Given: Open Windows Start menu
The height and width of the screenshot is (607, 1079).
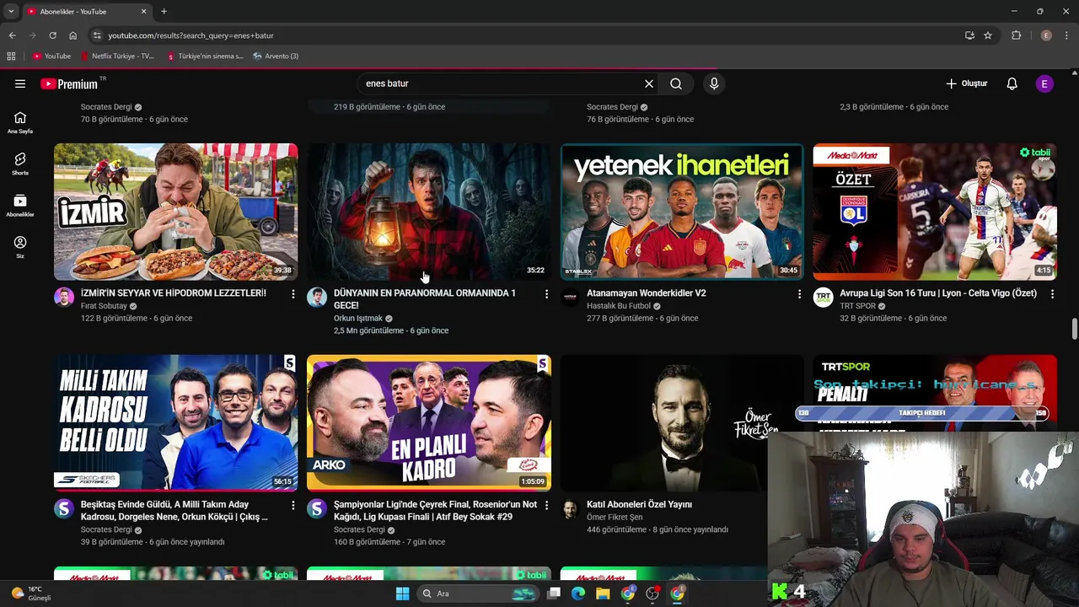Looking at the screenshot, I should click(x=403, y=594).
